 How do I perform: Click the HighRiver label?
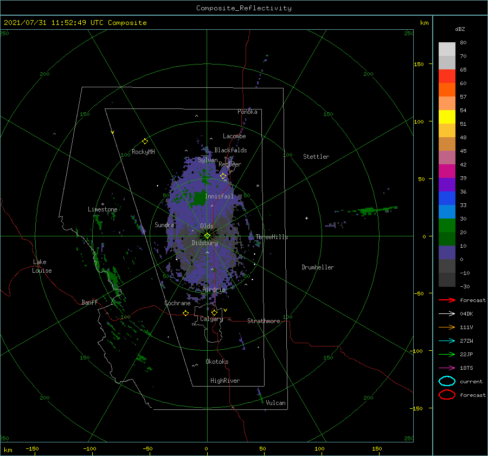pyautogui.click(x=225, y=381)
